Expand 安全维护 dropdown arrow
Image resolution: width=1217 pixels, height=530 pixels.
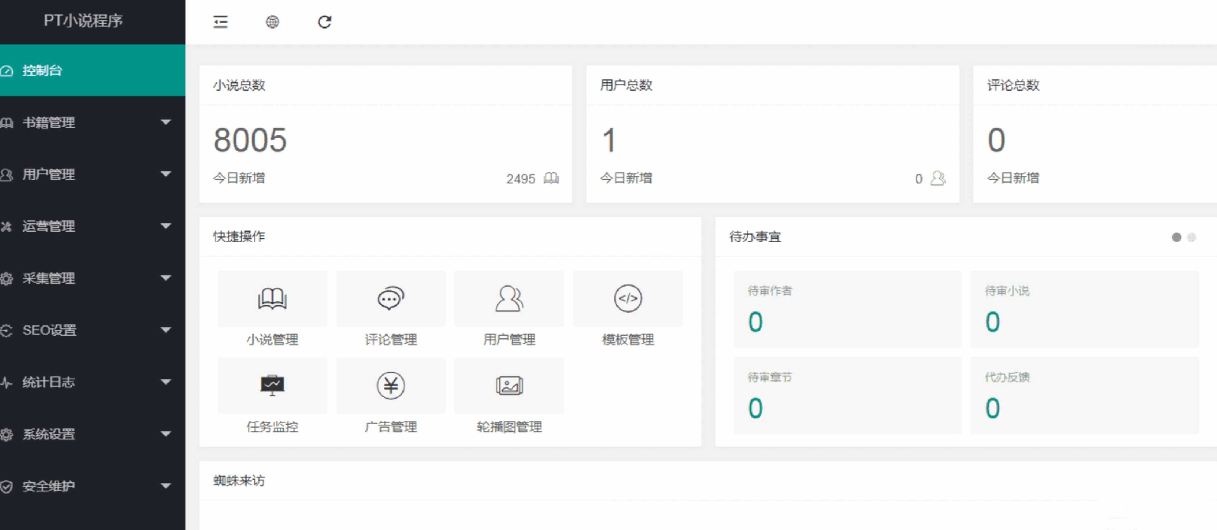coord(165,486)
